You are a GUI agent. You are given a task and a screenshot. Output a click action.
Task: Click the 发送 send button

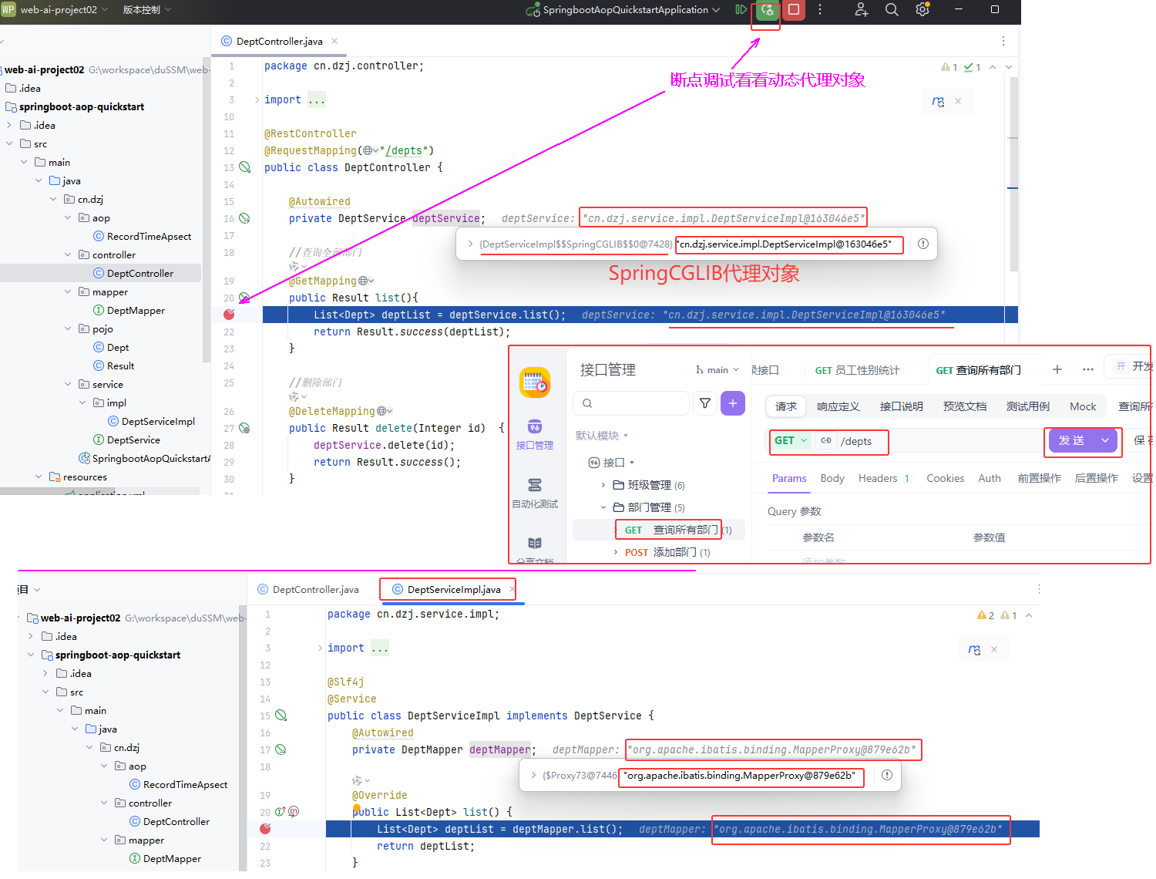point(1072,441)
